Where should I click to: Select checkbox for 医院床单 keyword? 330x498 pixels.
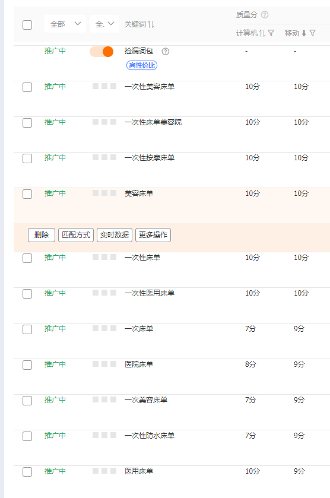point(27,365)
